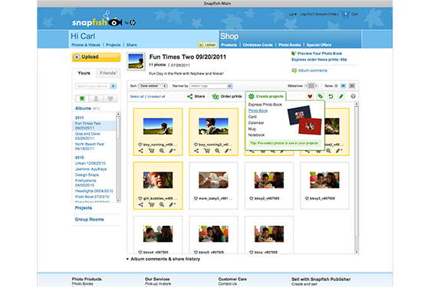The height and width of the screenshot is (287, 434).
Task: Click cart icon under boy_running3 photo
Action: 207,151
